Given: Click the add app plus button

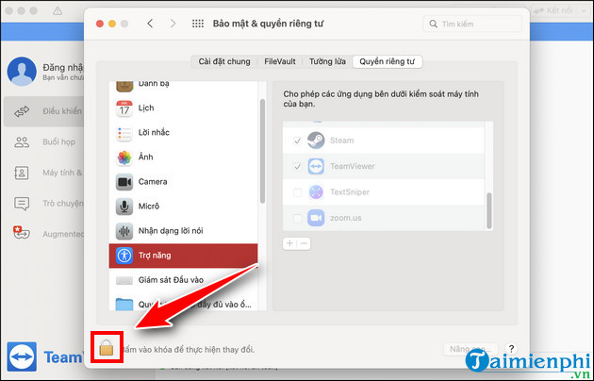Looking at the screenshot, I should pyautogui.click(x=289, y=243).
